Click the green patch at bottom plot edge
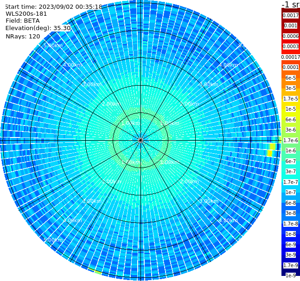300x281 pixels. pyautogui.click(x=95, y=272)
